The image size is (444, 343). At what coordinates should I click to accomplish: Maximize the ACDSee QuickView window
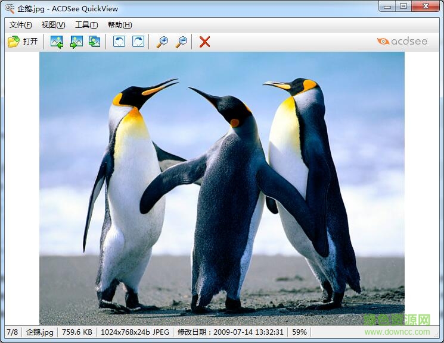point(403,7)
